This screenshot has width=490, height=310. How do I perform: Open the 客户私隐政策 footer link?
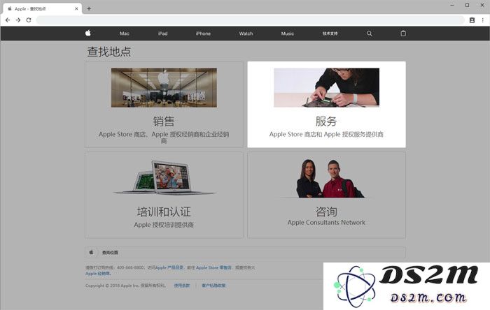[213, 286]
